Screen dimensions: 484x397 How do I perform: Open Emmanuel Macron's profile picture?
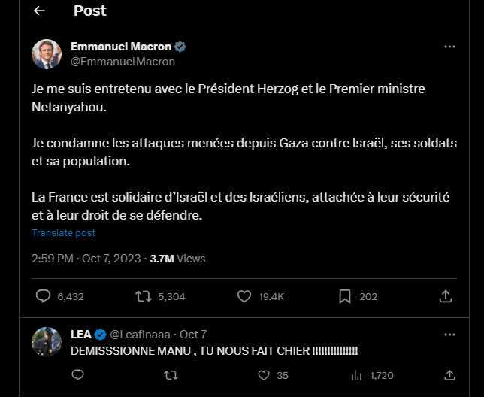coord(47,54)
